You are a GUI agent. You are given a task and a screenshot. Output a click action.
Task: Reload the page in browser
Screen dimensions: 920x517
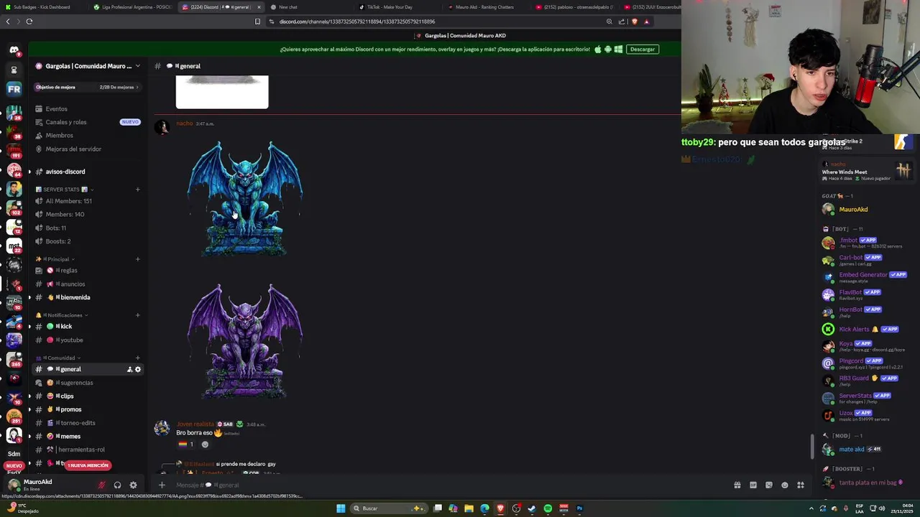[29, 22]
